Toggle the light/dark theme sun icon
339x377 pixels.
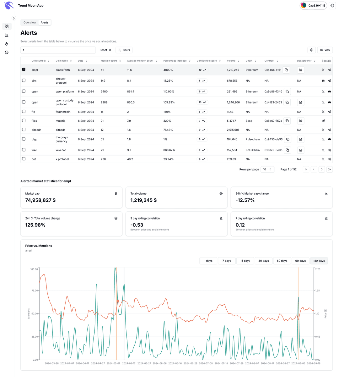coord(332,6)
